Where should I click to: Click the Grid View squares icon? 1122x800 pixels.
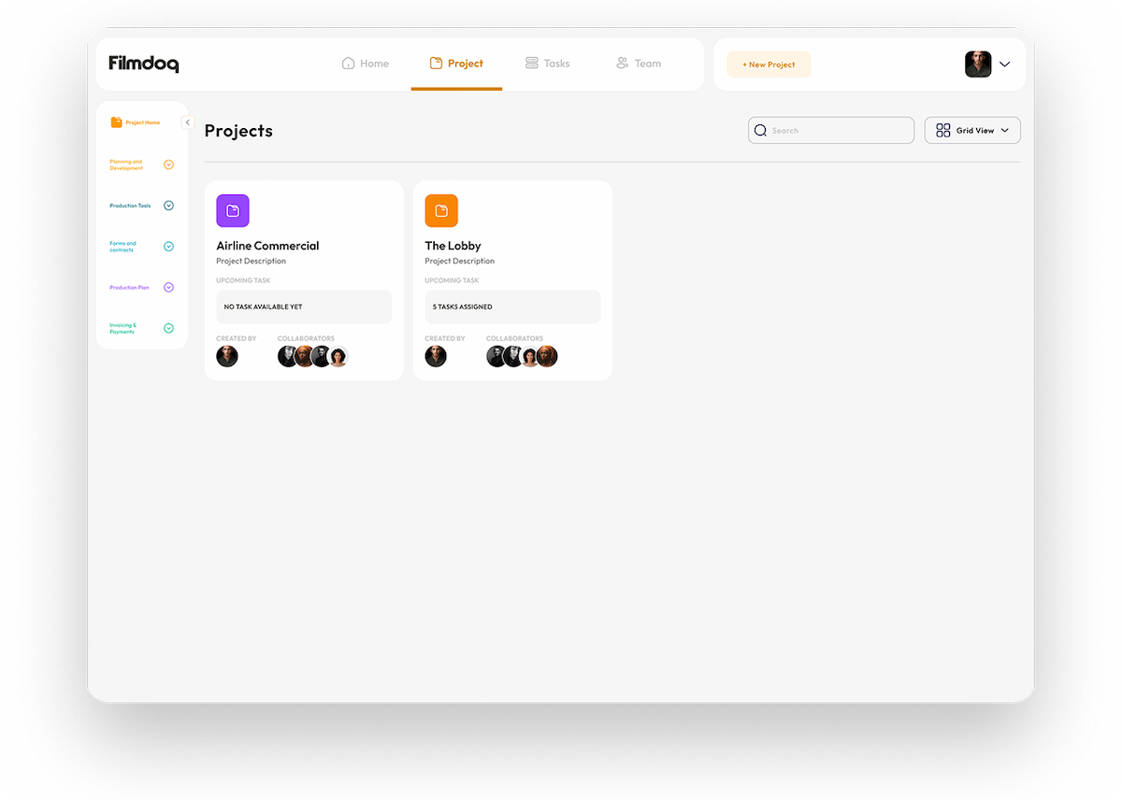[942, 131]
